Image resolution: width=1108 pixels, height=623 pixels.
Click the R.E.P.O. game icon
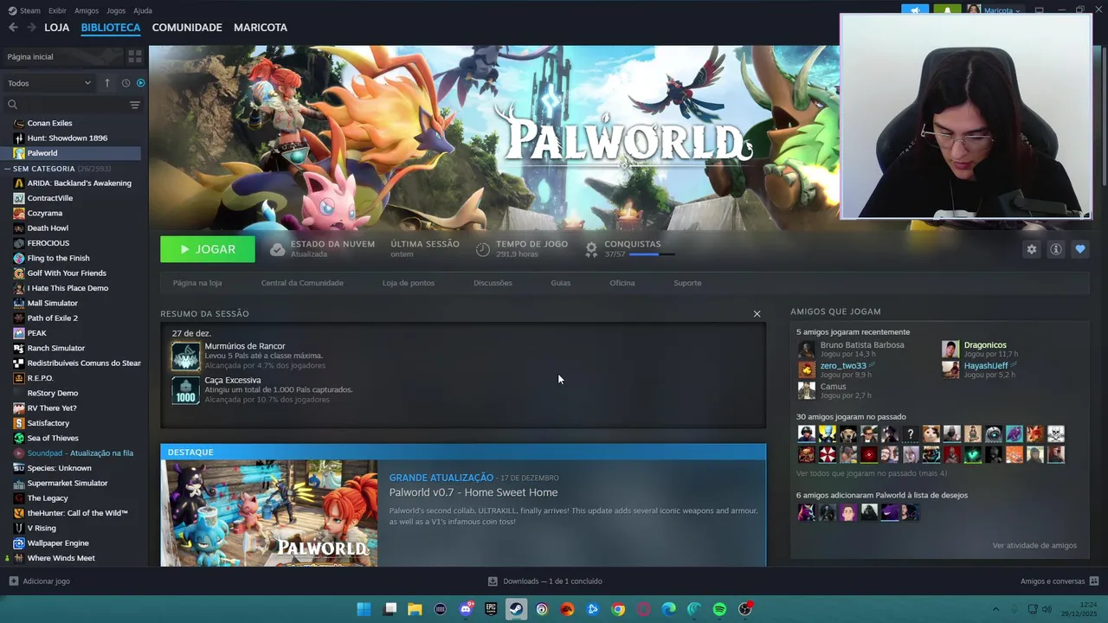(x=19, y=378)
